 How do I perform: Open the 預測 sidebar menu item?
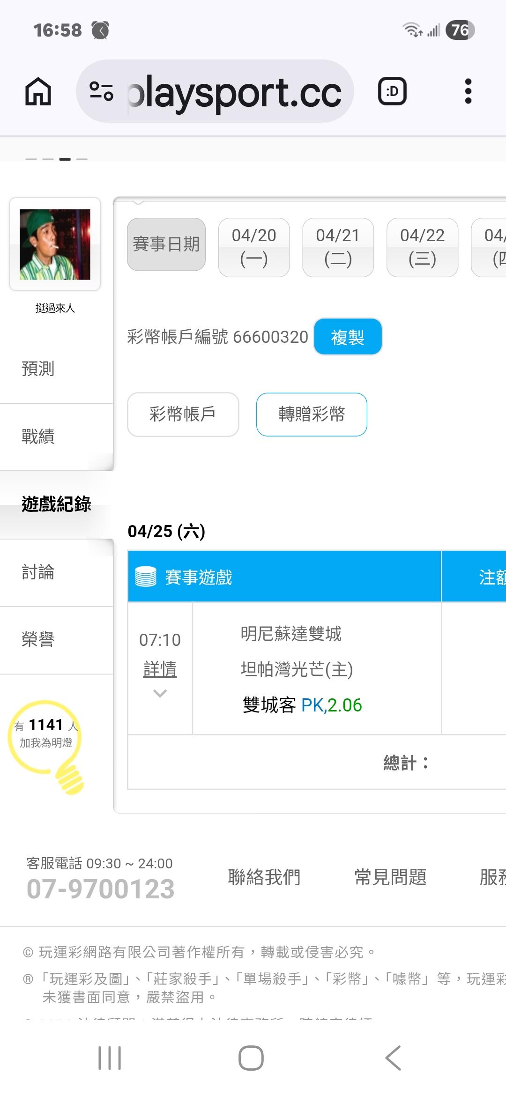click(x=38, y=369)
